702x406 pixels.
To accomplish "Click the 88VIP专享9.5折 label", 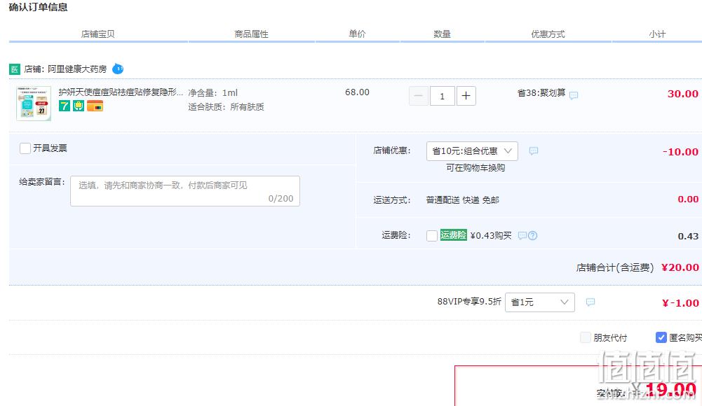I will point(469,302).
